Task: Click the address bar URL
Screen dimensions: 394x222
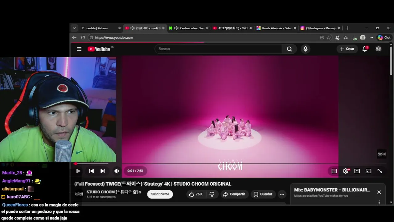Action: point(114,38)
